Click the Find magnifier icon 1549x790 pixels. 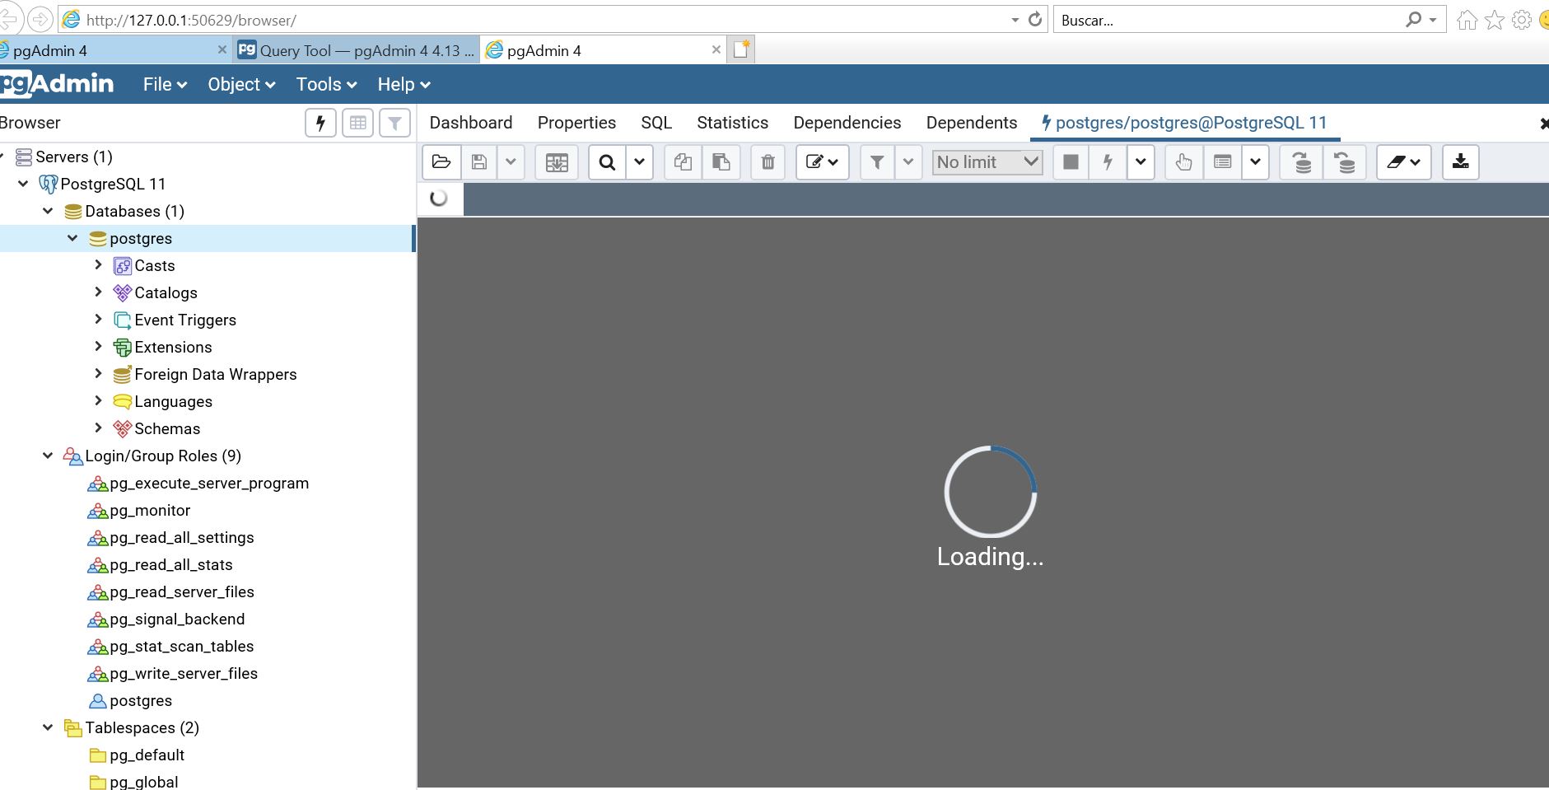(x=607, y=162)
